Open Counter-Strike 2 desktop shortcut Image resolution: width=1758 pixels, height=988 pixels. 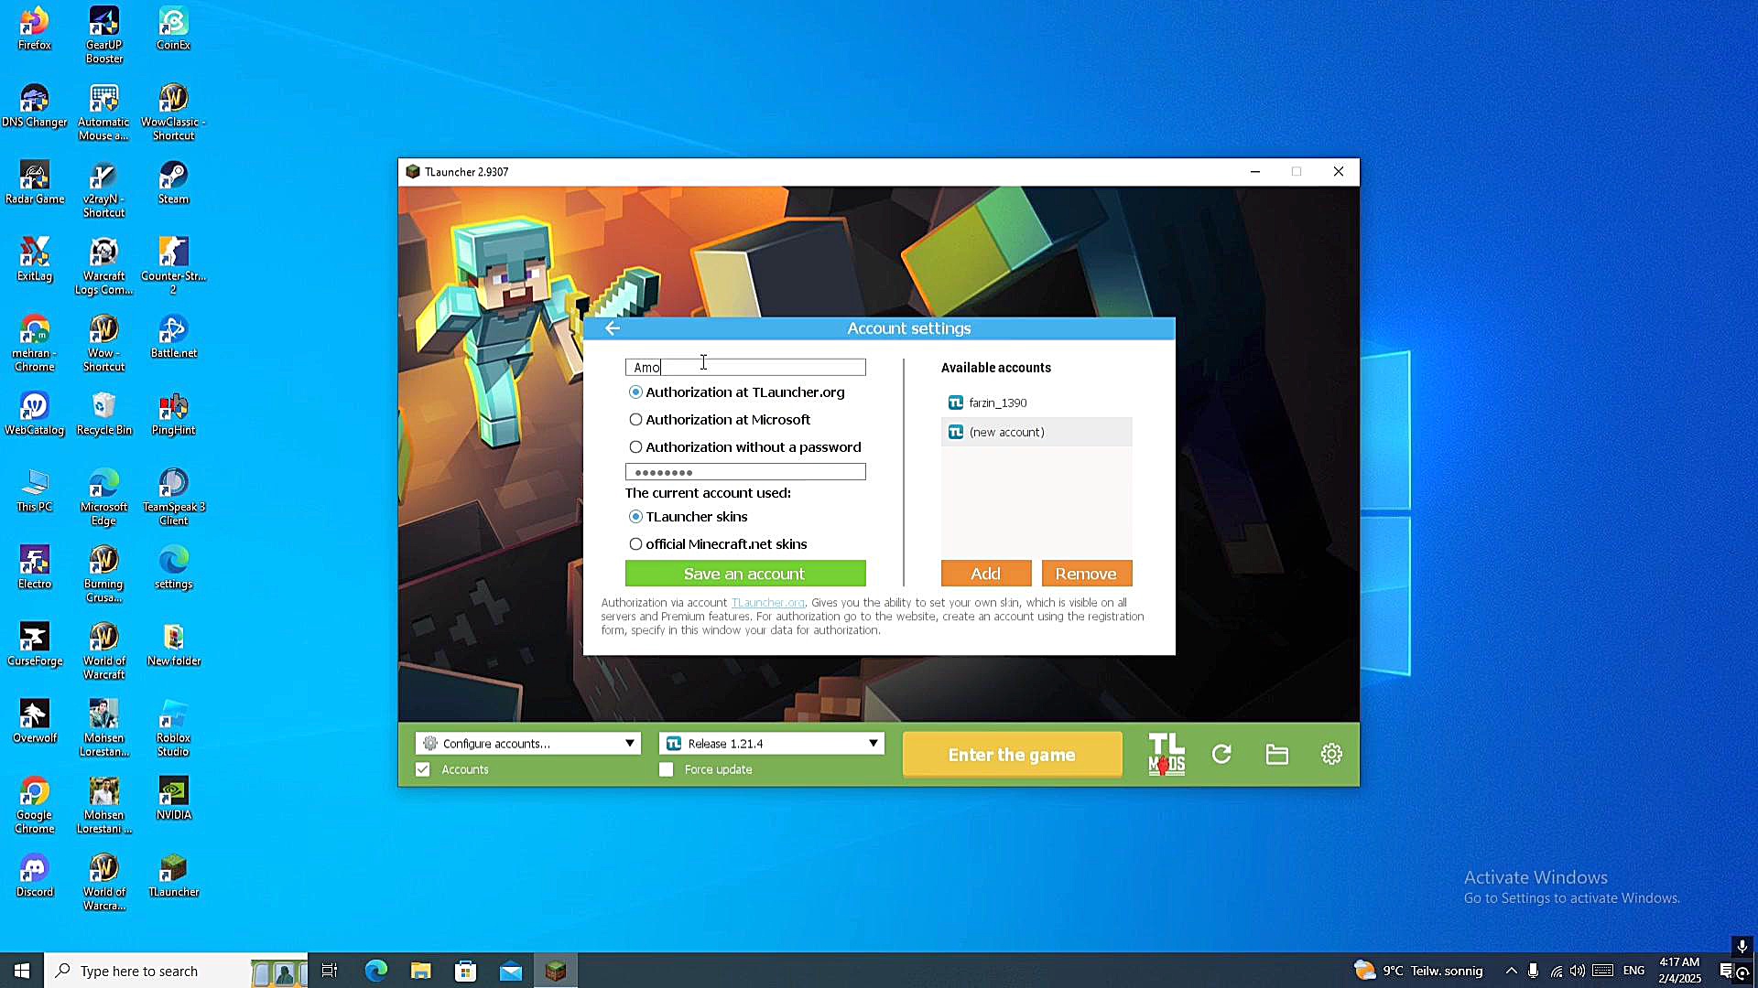[x=173, y=266]
